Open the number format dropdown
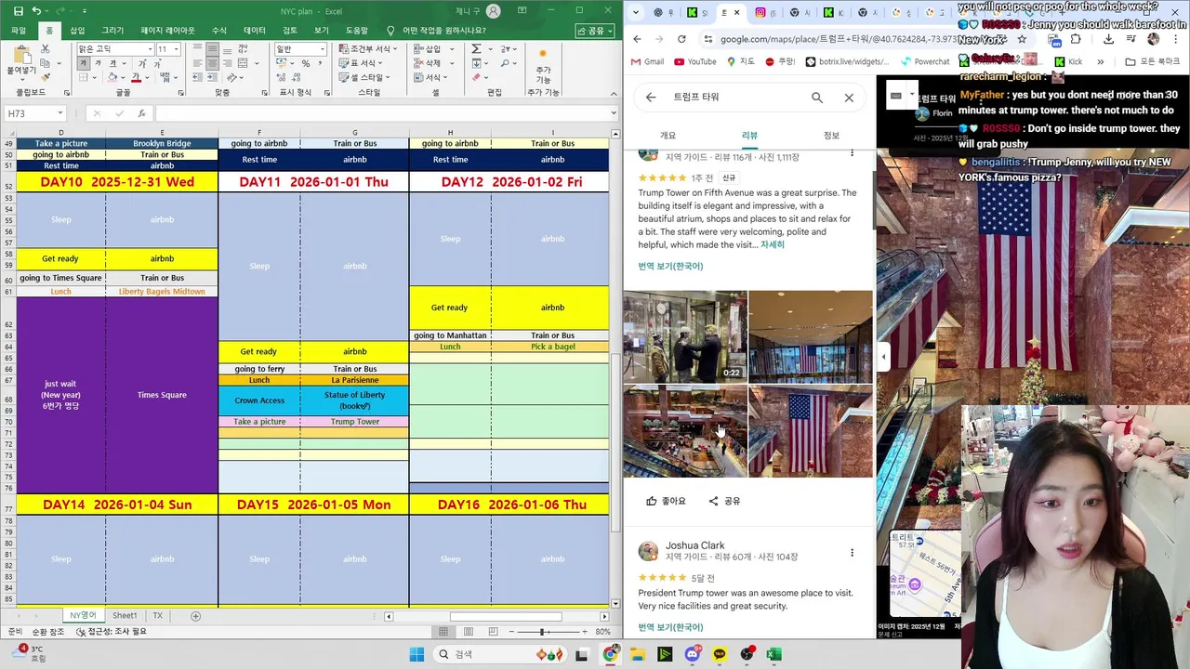1190x669 pixels. 324,49
